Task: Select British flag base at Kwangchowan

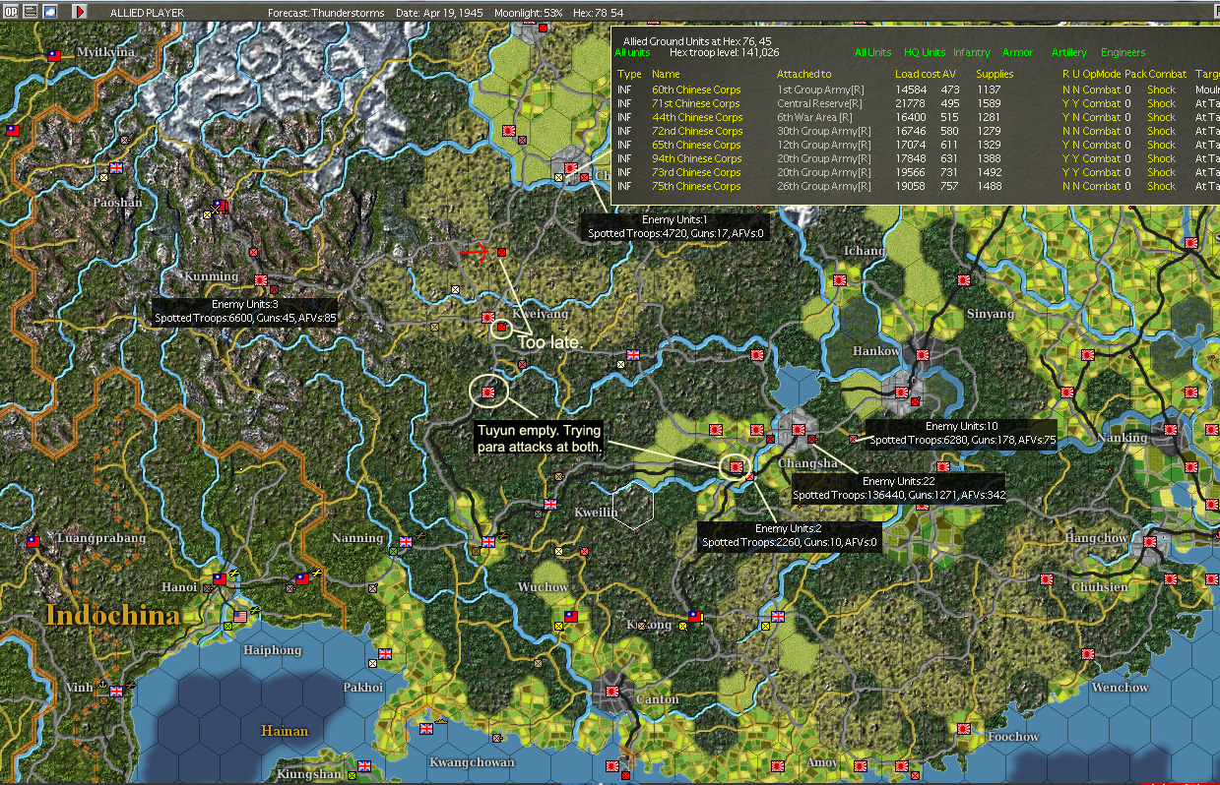Action: (x=425, y=729)
